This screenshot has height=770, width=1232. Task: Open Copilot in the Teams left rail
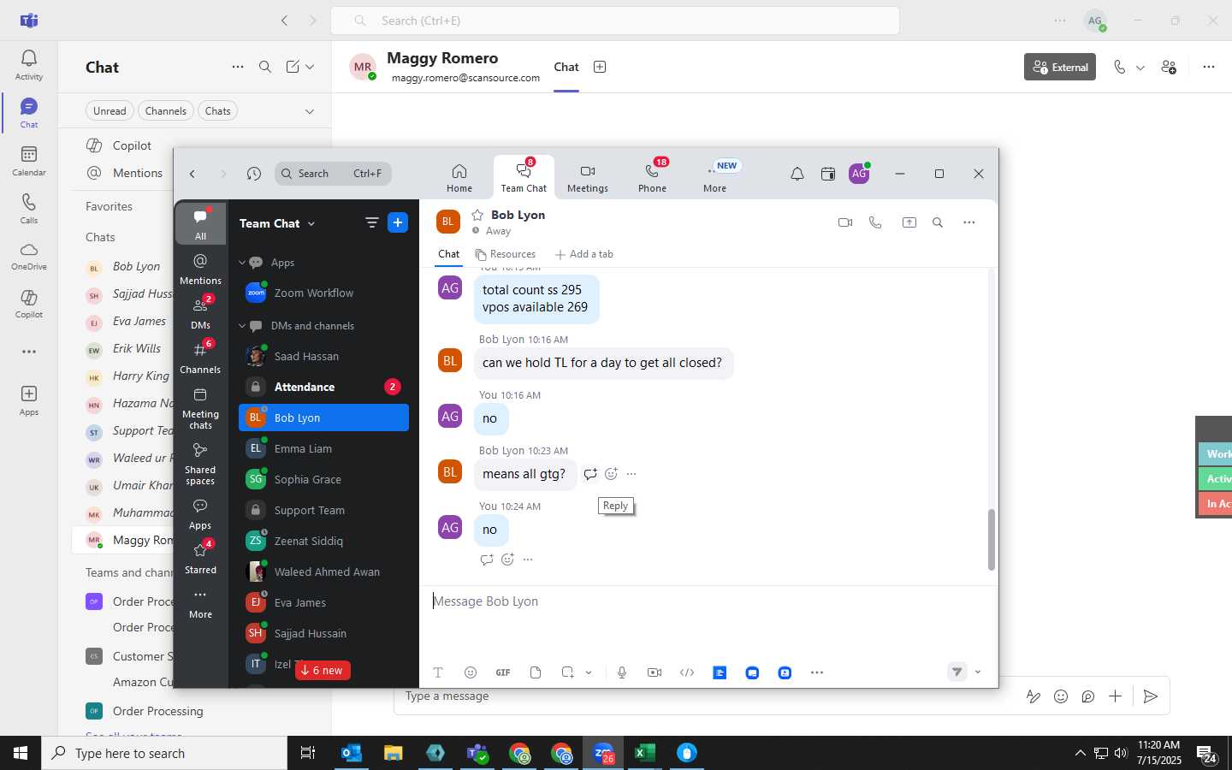point(28,304)
